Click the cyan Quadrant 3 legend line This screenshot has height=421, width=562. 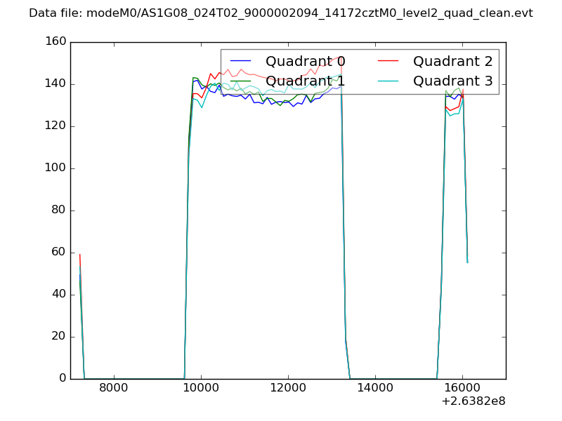click(x=388, y=81)
